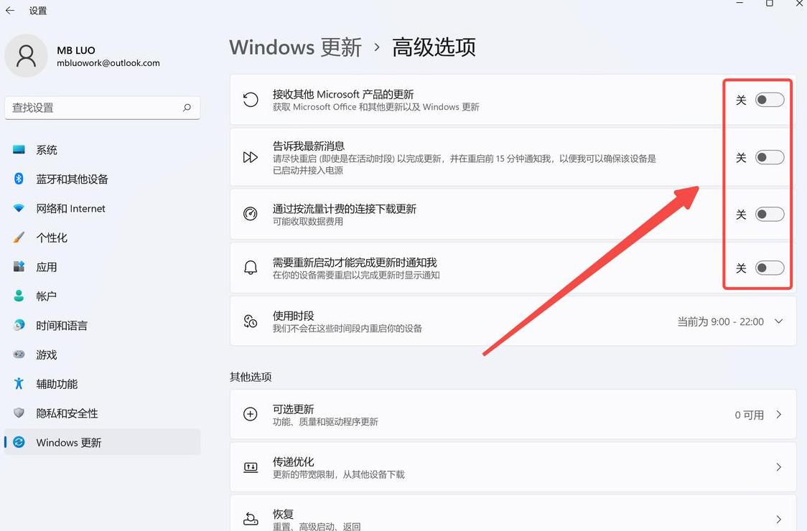Click the clock icon beside 使用时段
The height and width of the screenshot is (531, 807).
point(251,321)
